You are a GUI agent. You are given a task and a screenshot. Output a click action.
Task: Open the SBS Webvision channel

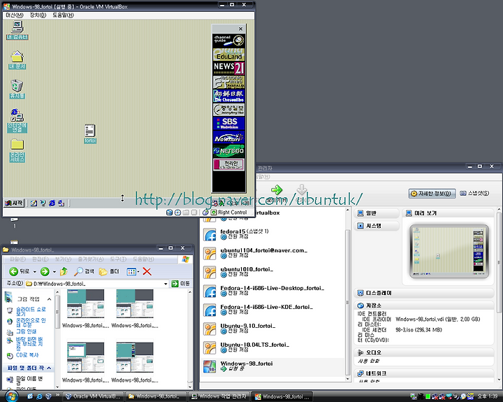pos(229,123)
